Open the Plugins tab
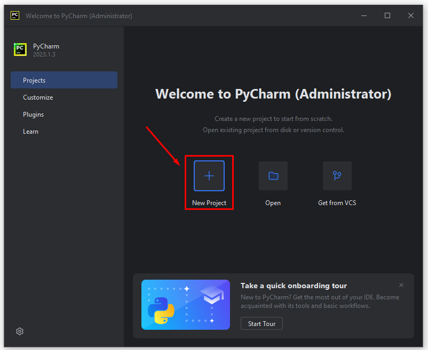The image size is (428, 350). [x=64, y=115]
